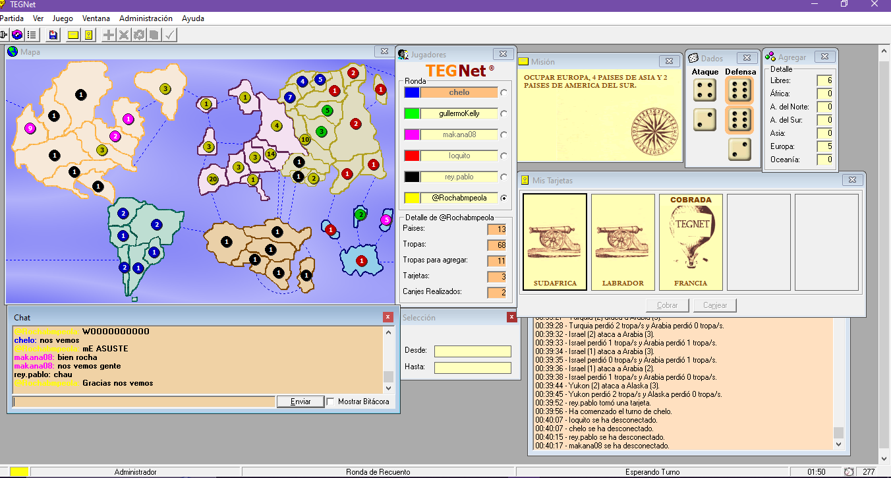Enable the Mostrar Bitácora checkbox

(x=330, y=402)
